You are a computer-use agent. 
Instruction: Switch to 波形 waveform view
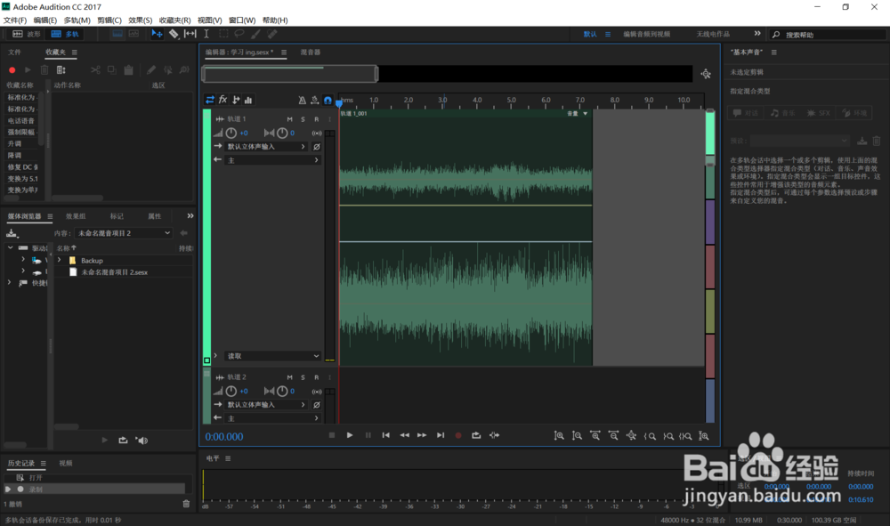click(27, 34)
